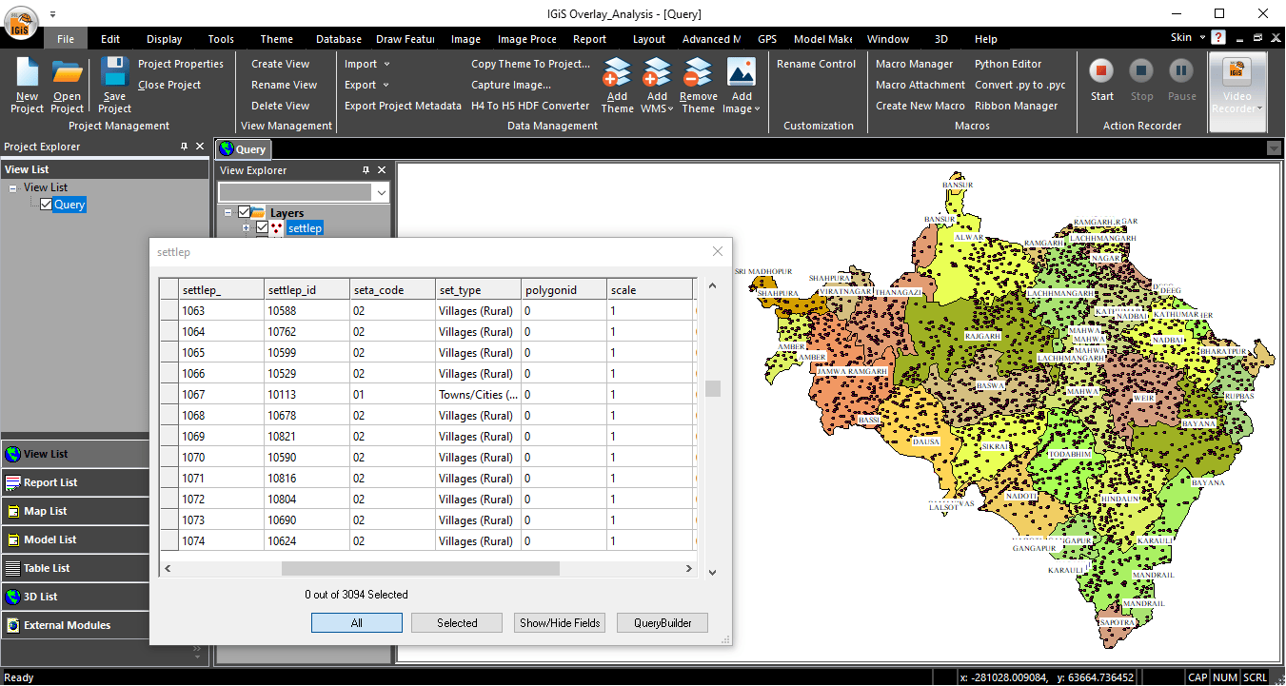The height and width of the screenshot is (686, 1286).
Task: Click the QueryBuilder button
Action: [x=663, y=623]
